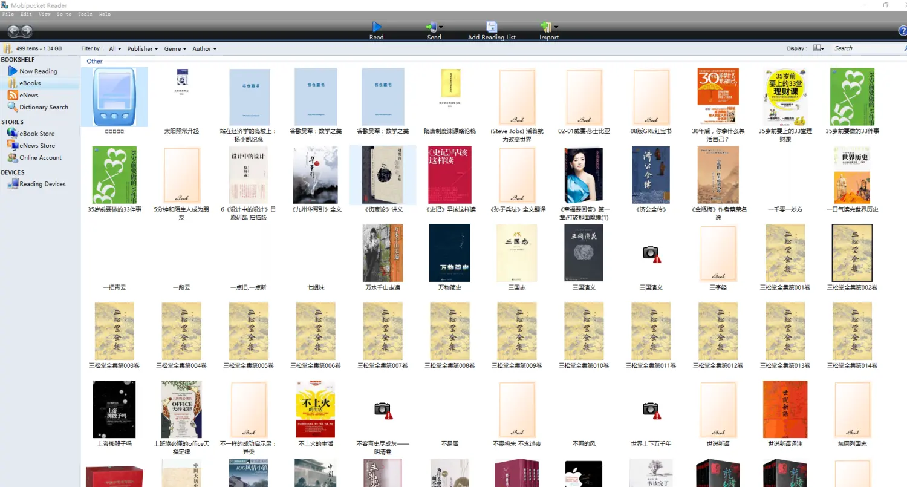This screenshot has height=487, width=907.
Task: Open the help question mark icon
Action: coord(903,31)
